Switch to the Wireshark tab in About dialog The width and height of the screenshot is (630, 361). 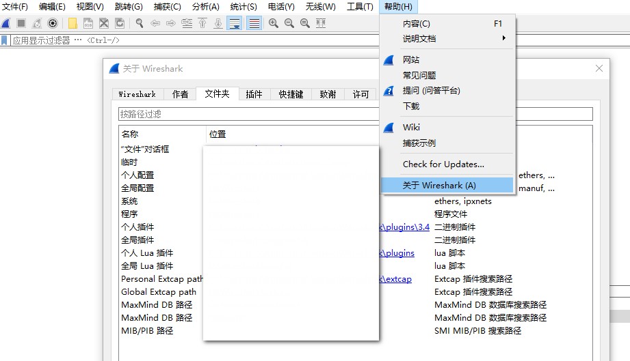point(137,94)
